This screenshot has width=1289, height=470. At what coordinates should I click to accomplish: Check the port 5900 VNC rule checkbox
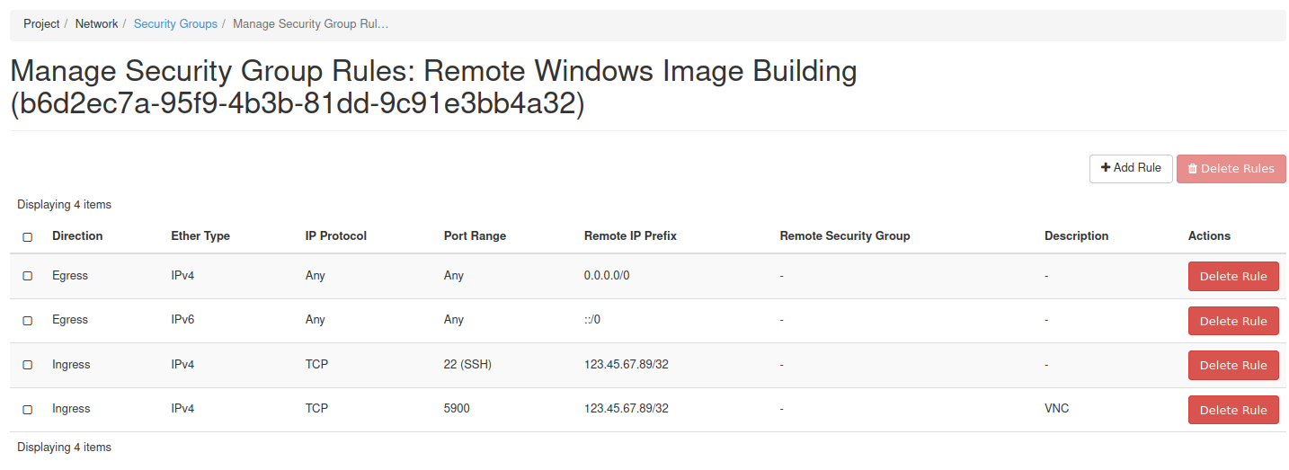coord(27,410)
